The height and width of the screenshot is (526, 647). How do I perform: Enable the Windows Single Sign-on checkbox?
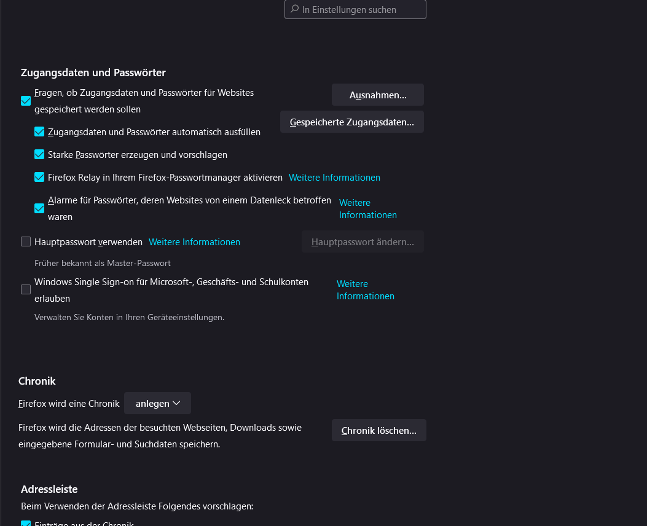[26, 289]
